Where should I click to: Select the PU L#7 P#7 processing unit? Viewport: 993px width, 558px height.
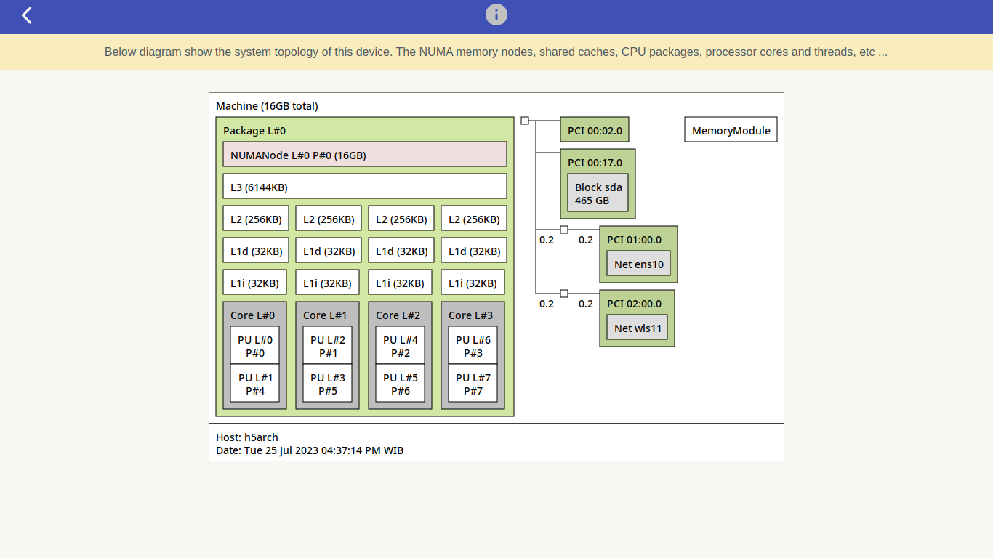473,384
